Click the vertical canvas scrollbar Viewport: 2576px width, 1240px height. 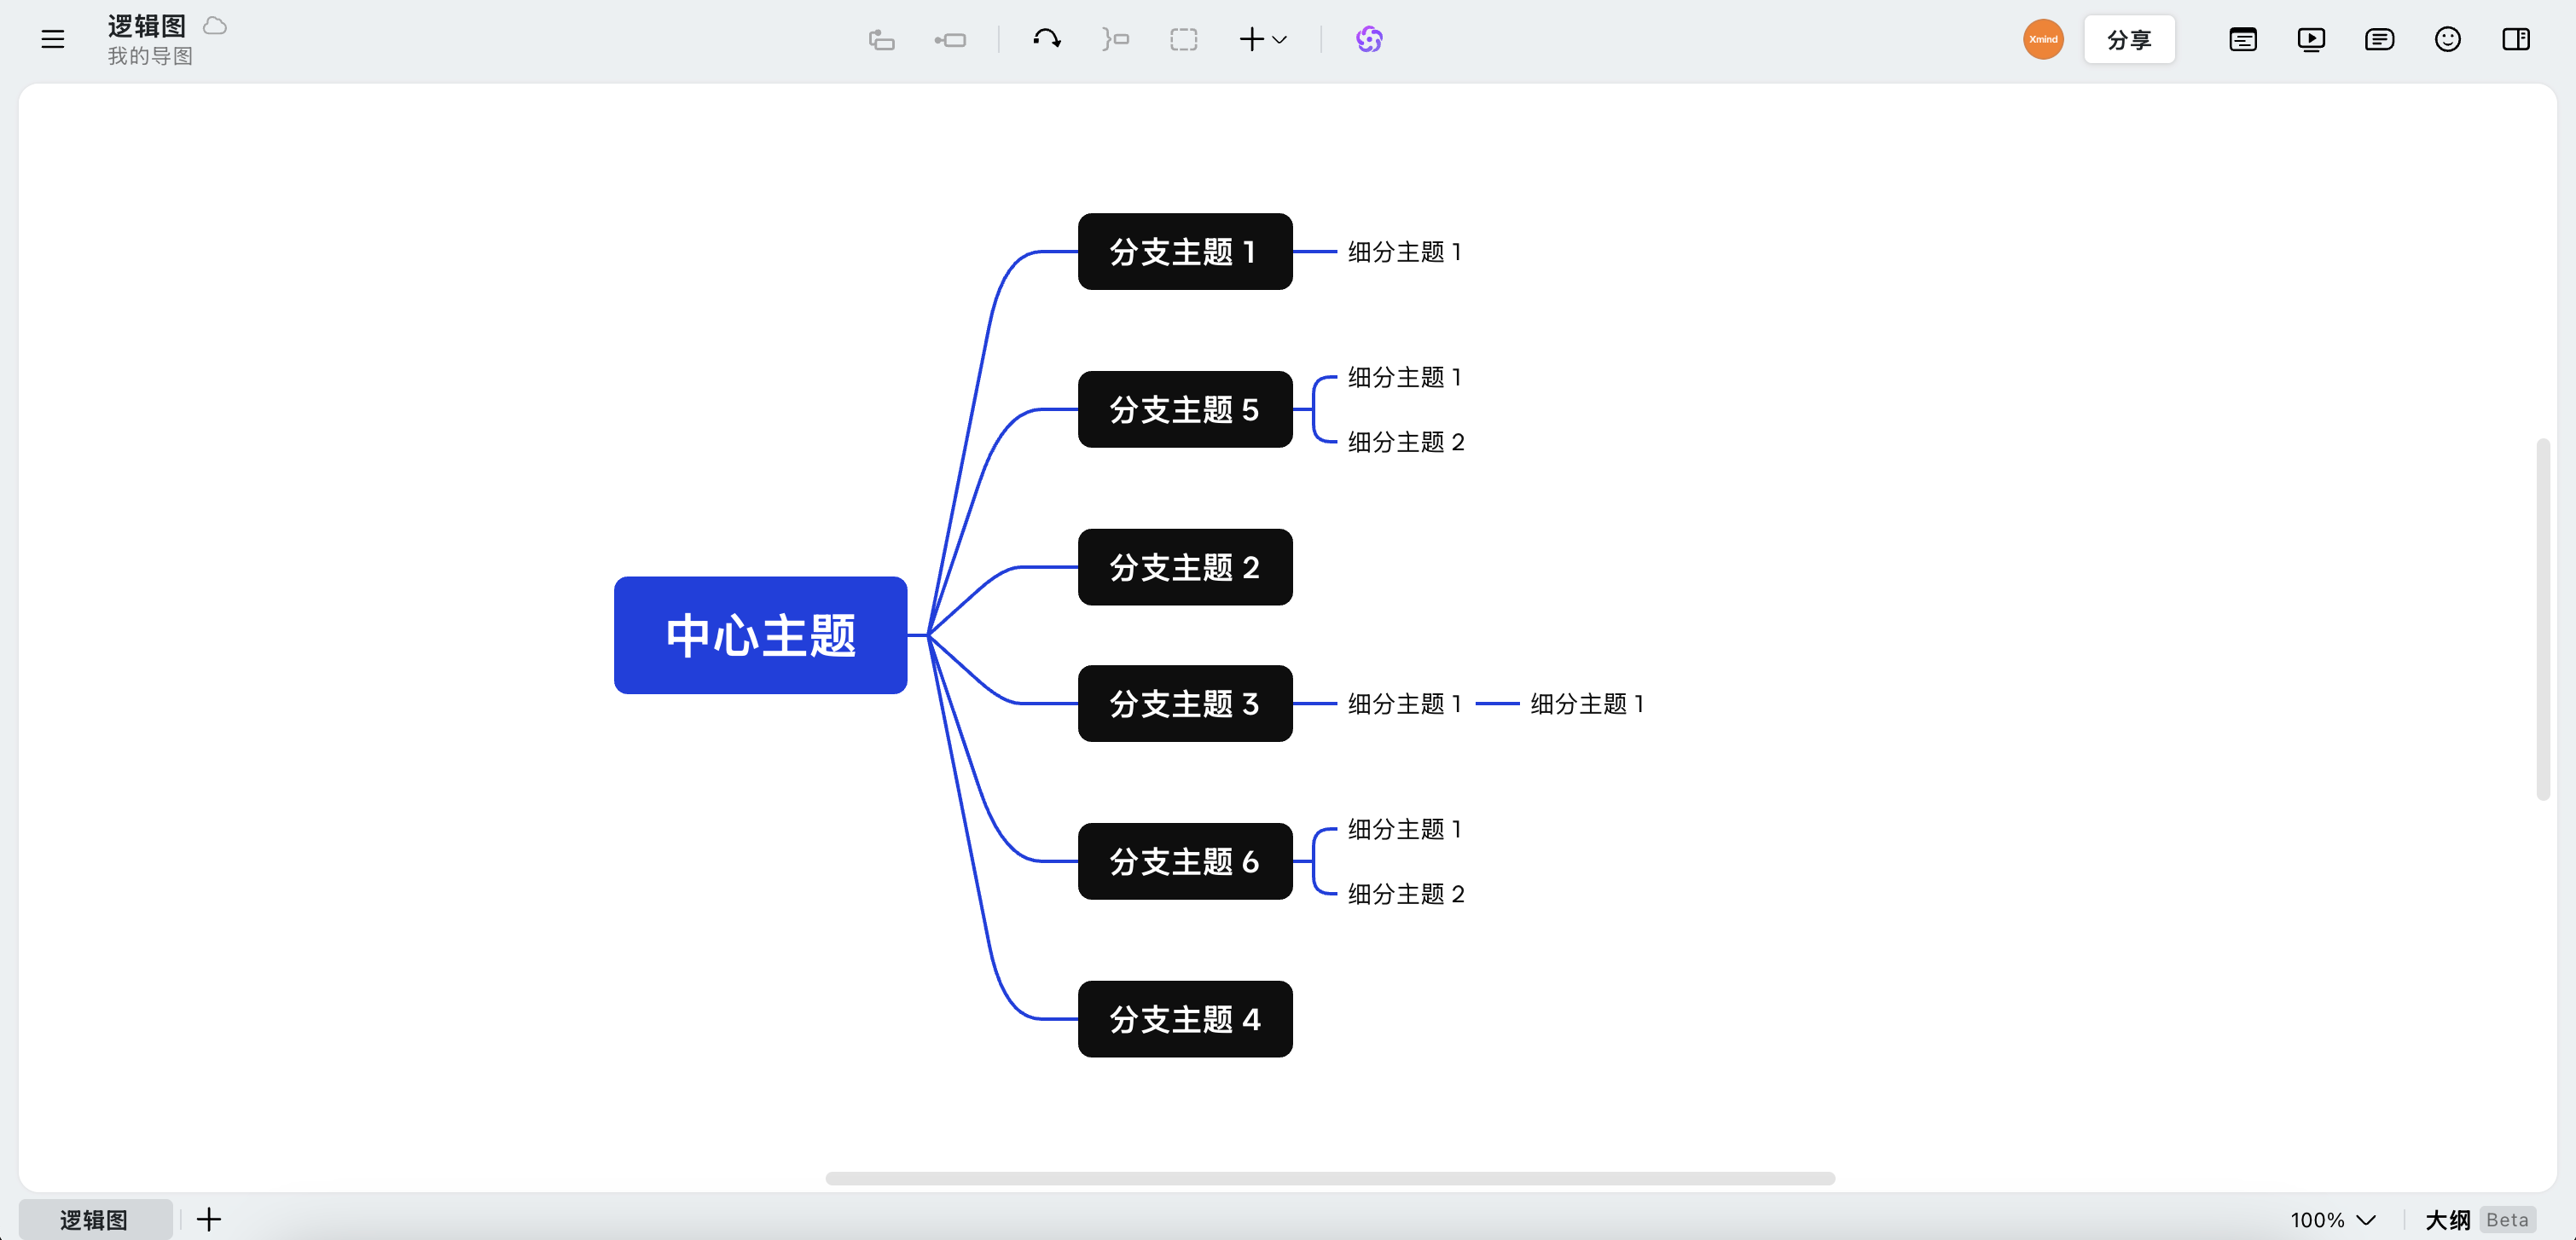click(x=2543, y=619)
